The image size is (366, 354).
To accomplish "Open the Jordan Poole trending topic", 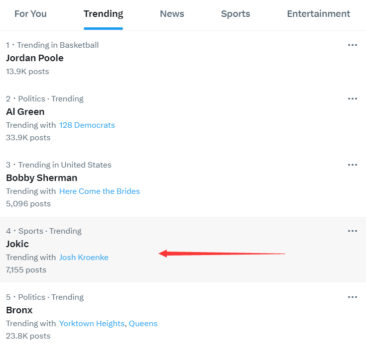I will click(35, 58).
